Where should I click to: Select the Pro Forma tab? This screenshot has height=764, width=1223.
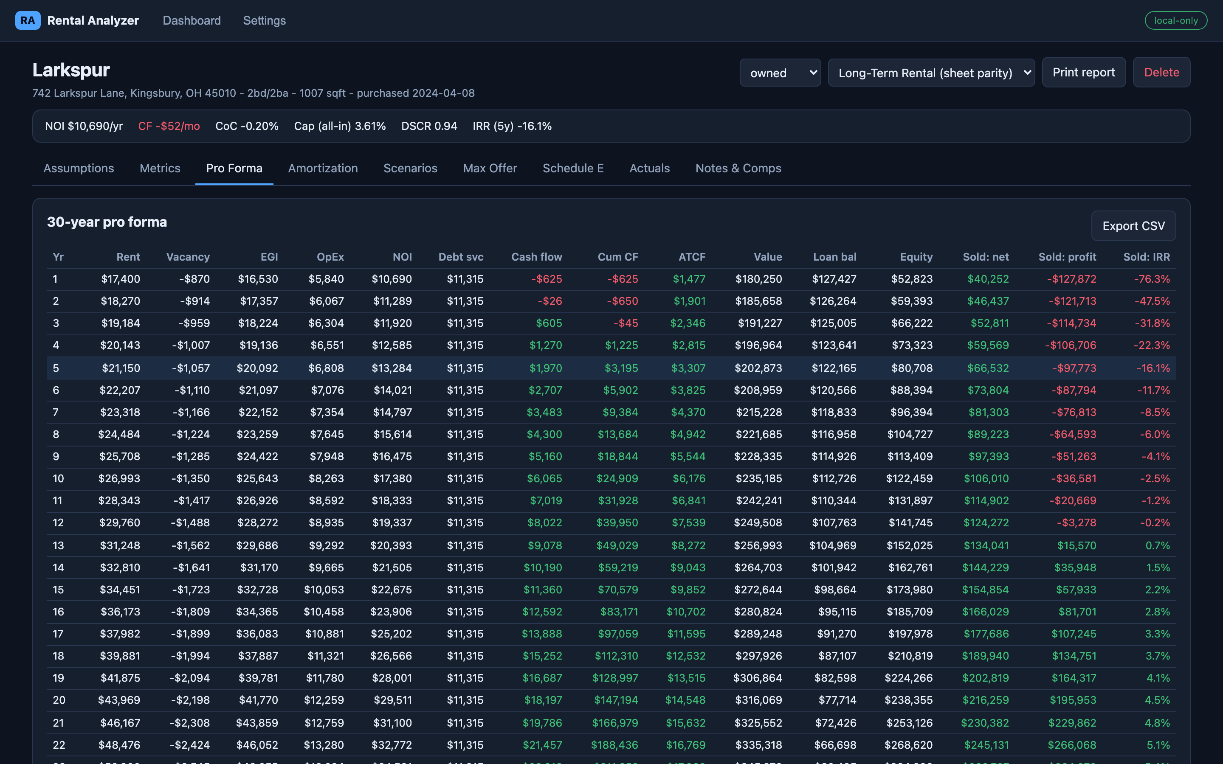pos(234,168)
